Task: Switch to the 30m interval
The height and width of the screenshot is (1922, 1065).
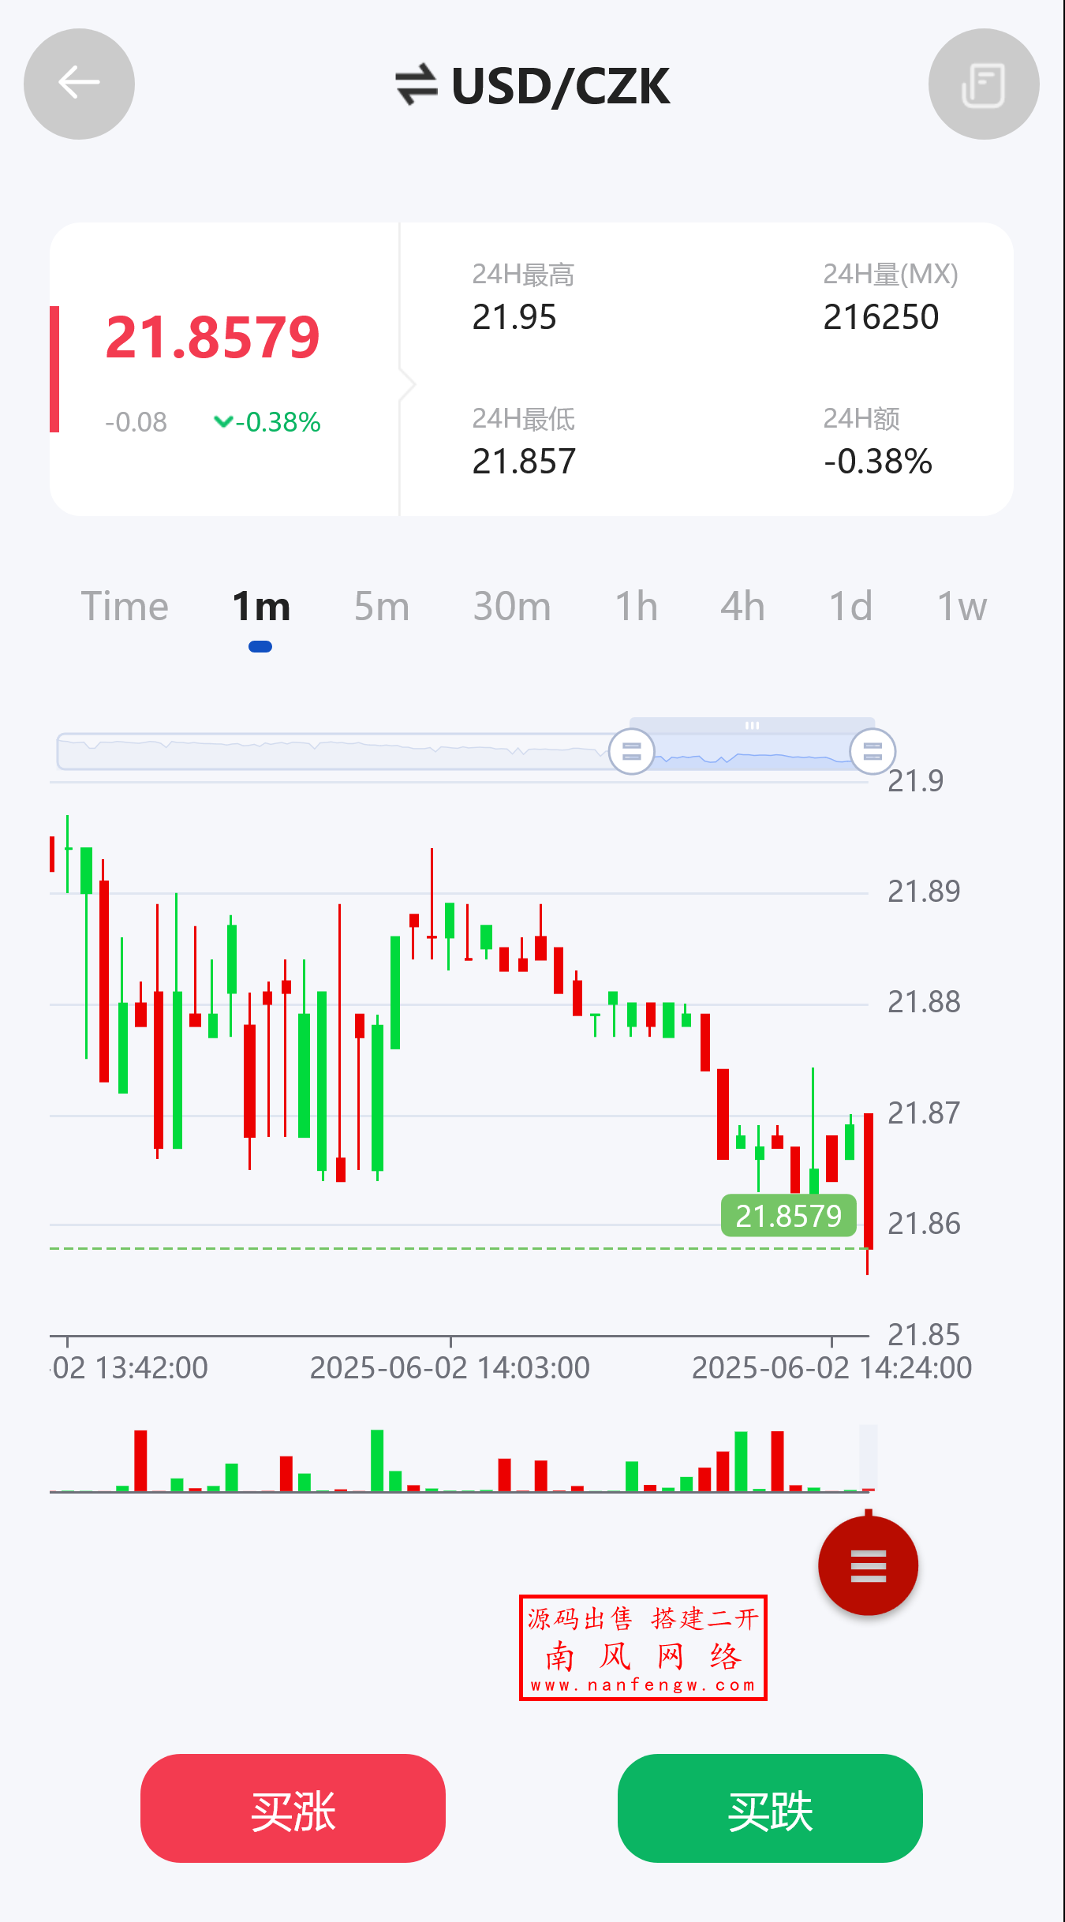Action: (512, 607)
